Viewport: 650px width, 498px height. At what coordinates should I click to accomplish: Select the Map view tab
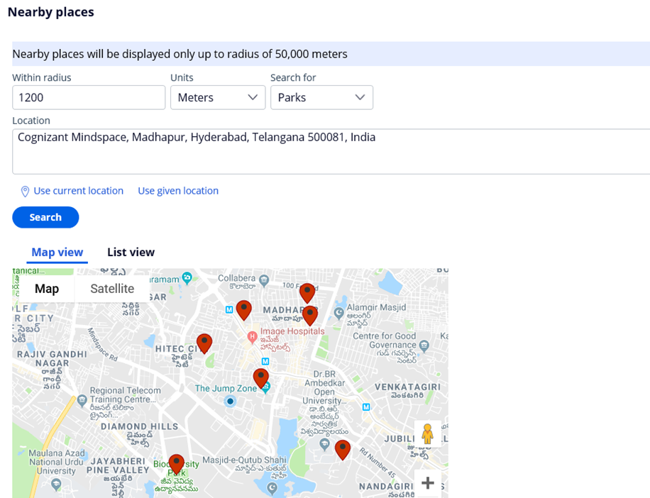pyautogui.click(x=57, y=253)
